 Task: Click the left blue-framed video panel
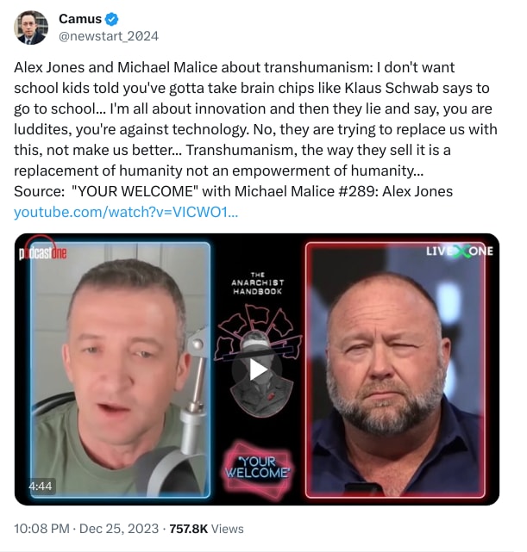[x=120, y=370]
